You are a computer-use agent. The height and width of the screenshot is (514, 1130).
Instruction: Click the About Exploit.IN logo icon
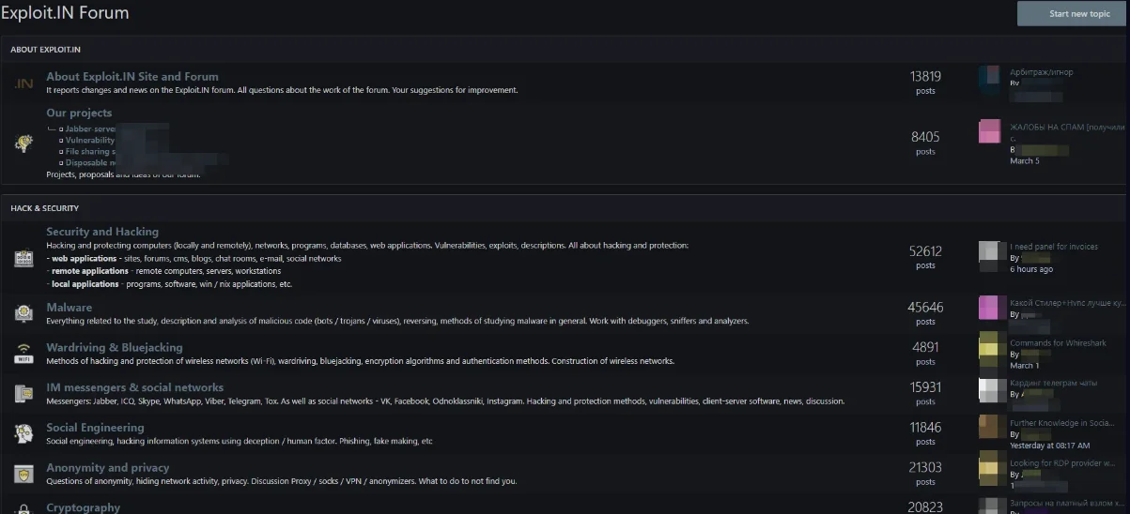tap(23, 83)
